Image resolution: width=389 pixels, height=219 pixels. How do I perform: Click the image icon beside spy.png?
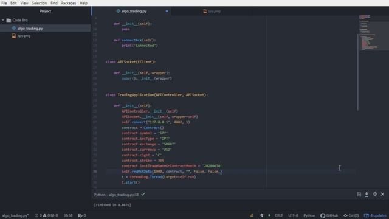tap(13, 36)
